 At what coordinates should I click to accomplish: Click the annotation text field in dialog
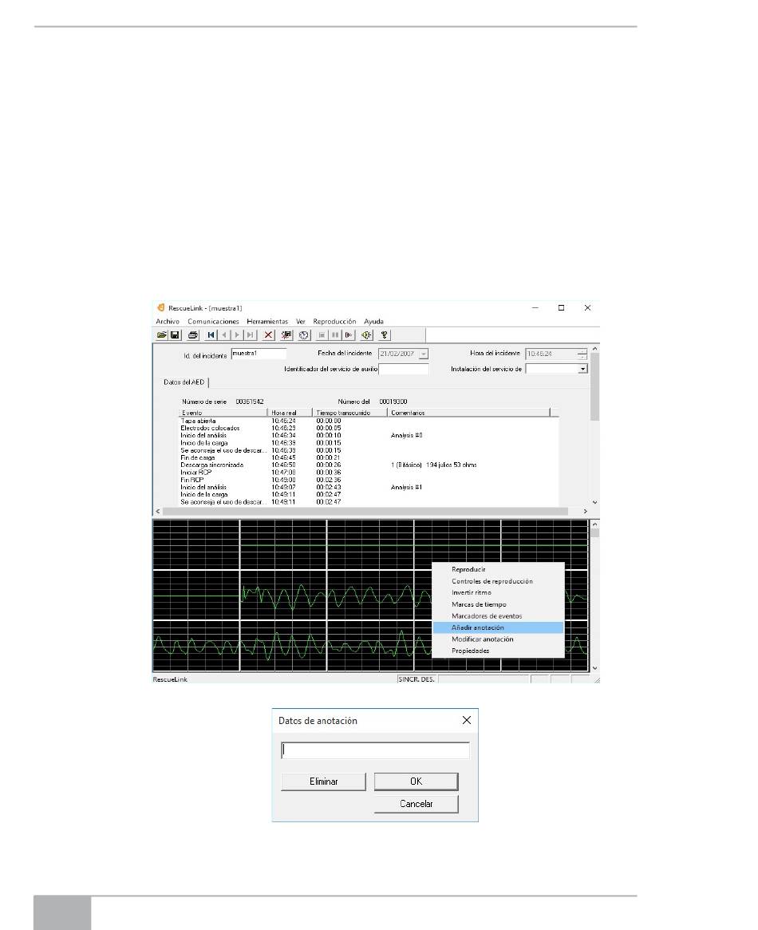coord(375,750)
